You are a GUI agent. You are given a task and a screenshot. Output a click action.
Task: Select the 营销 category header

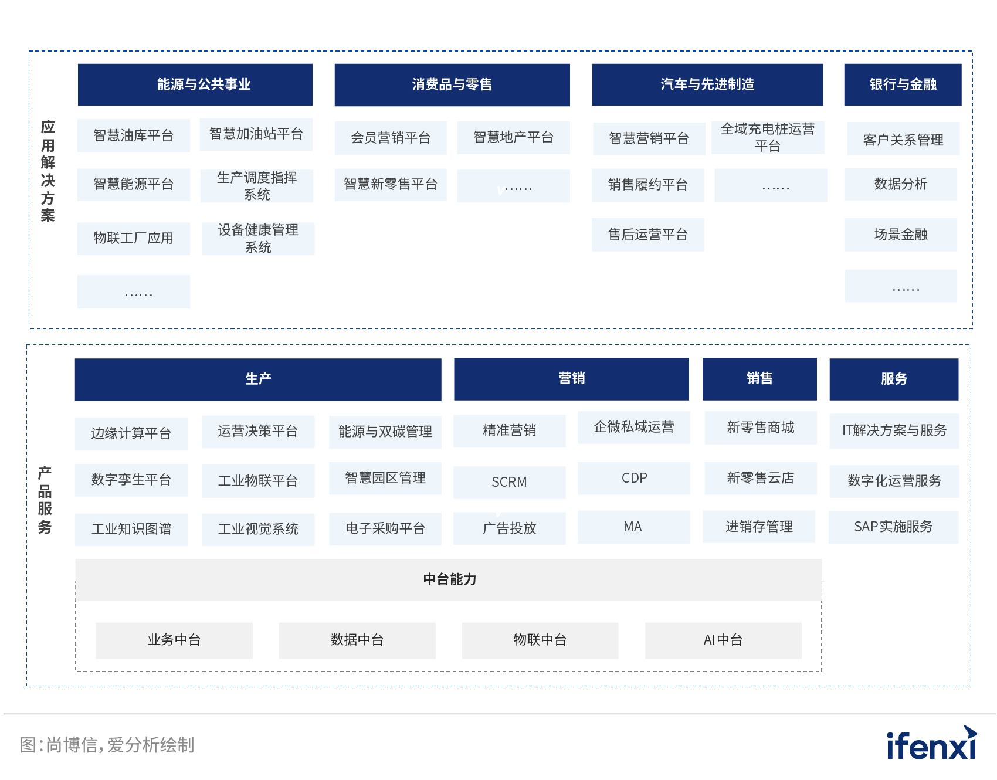coord(571,378)
